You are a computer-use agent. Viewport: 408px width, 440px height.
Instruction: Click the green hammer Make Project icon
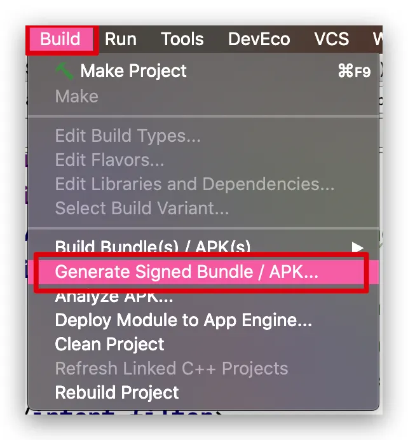[64, 71]
